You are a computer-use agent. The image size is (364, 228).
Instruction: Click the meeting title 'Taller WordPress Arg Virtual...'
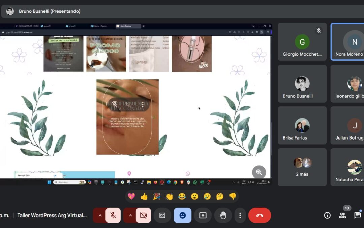[52, 216]
